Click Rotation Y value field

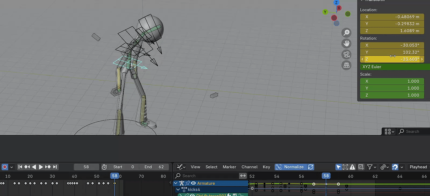[392, 52]
